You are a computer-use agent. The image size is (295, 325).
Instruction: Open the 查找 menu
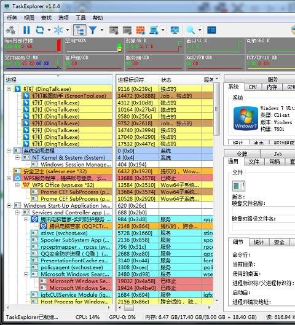pyautogui.click(x=46, y=18)
